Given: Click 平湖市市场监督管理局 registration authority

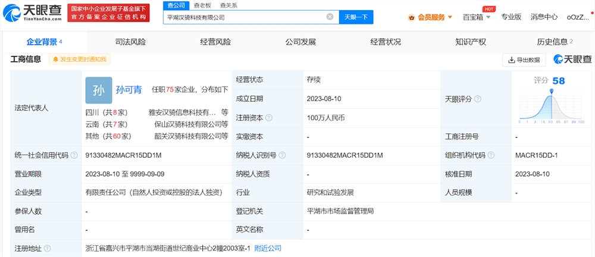Looking at the screenshot, I should tap(340, 211).
